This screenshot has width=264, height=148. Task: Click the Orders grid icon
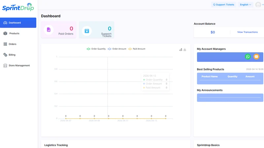tap(5, 44)
